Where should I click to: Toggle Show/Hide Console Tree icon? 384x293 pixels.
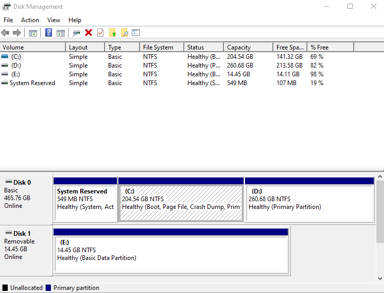[x=33, y=32]
